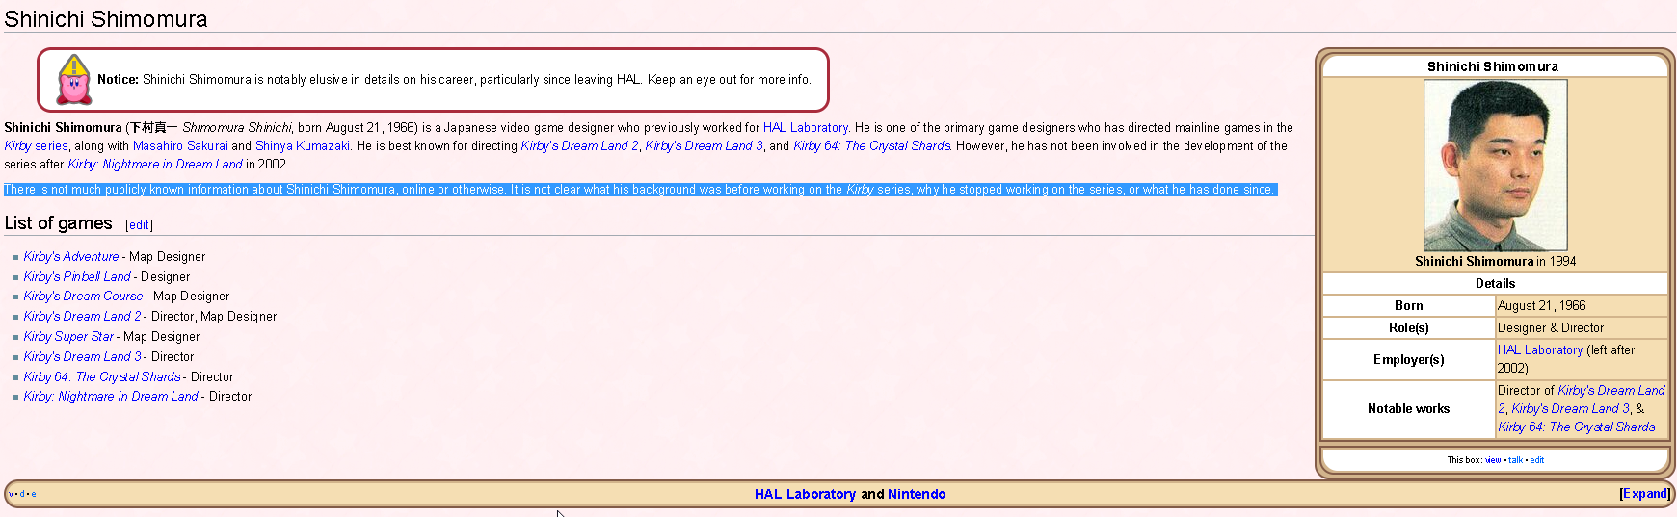This screenshot has width=1677, height=517.
Task: Click the 'Notable works' infobox label
Action: pos(1409,408)
